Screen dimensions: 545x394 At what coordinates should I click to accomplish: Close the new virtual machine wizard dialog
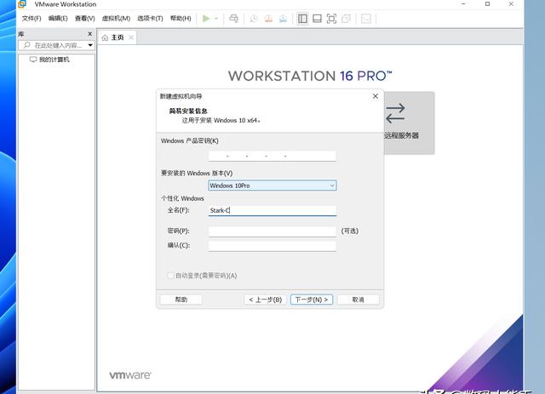[x=376, y=96]
